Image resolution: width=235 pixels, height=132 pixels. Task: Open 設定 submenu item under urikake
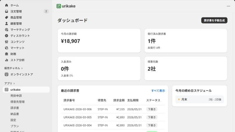[13, 120]
